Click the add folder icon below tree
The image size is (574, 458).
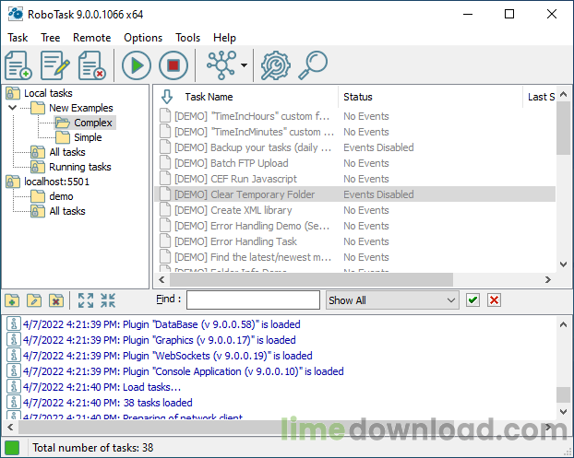[12, 300]
